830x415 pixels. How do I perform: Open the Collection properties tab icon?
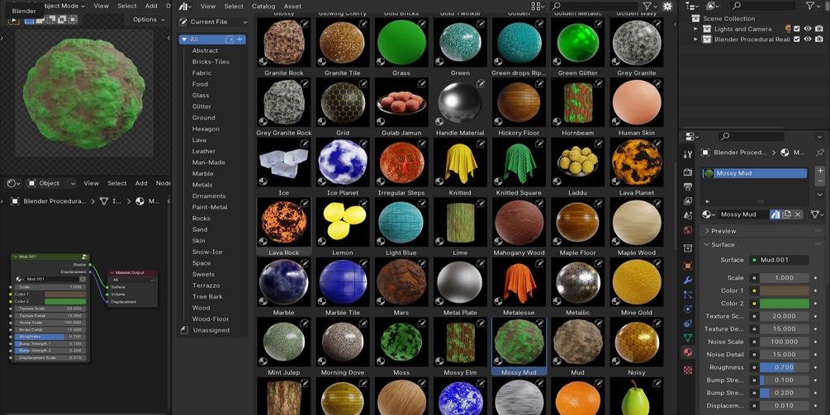688,248
